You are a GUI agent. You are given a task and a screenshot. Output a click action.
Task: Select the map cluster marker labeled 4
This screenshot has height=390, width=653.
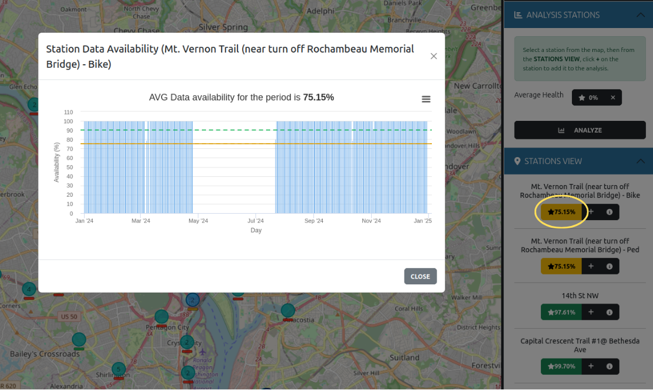29,289
